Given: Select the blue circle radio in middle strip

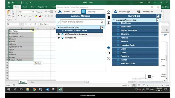Looking at the screenshot, I should click(109, 48).
